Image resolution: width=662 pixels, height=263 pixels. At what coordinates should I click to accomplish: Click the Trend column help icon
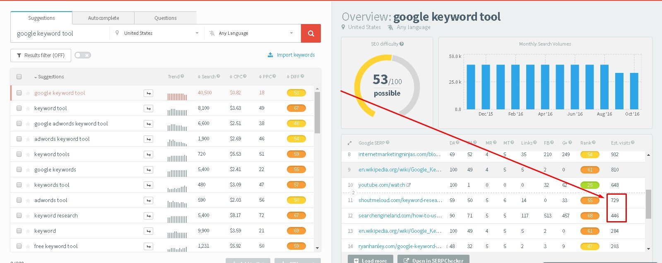[182, 76]
